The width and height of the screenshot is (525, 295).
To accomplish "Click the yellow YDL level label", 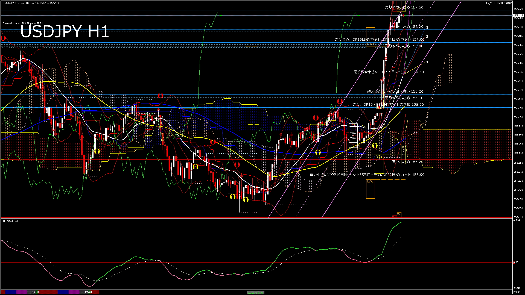I will tap(379, 157).
